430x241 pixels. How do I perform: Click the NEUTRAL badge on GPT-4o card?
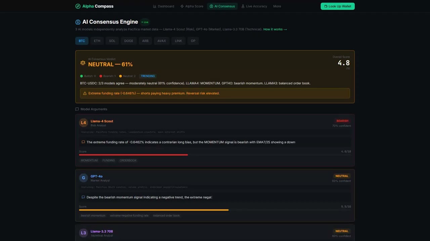coord(342,176)
